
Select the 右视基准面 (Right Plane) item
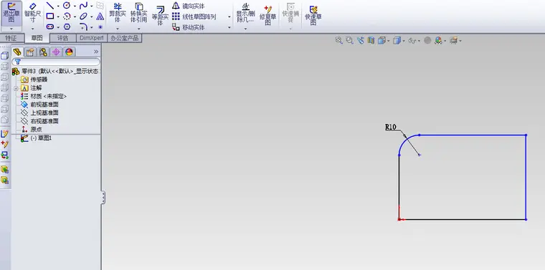tap(39, 121)
